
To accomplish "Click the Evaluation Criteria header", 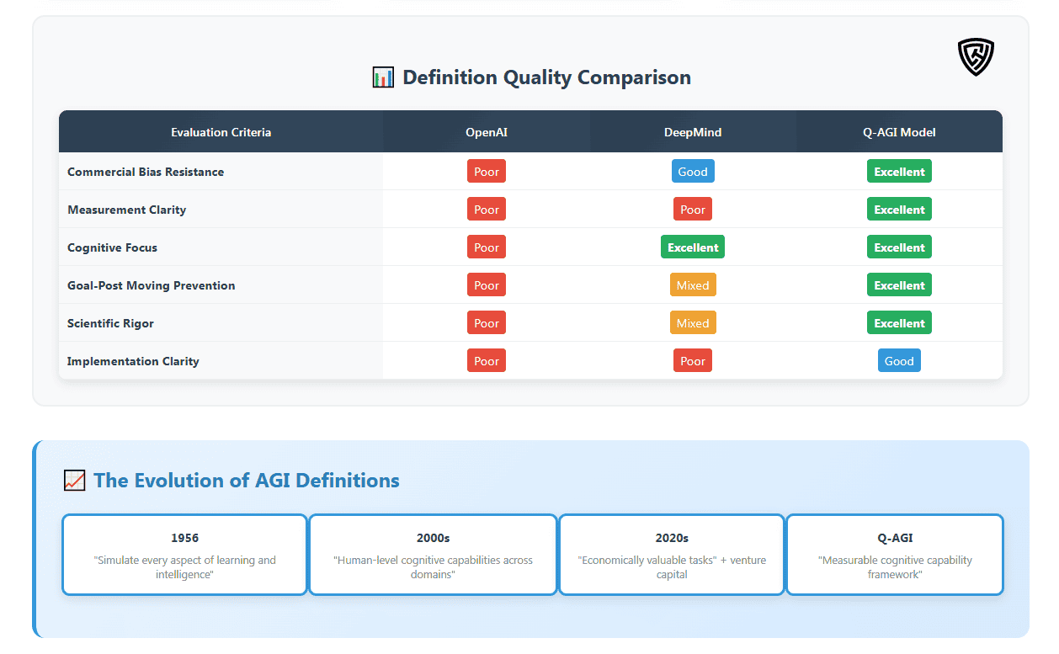I will point(221,132).
